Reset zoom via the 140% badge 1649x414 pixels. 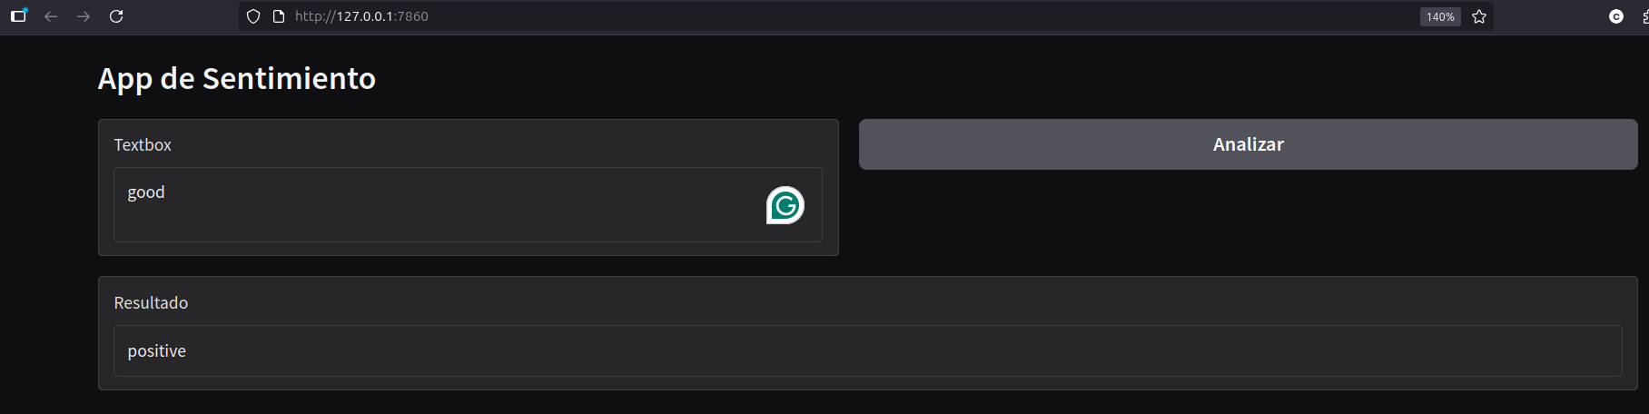(1440, 16)
